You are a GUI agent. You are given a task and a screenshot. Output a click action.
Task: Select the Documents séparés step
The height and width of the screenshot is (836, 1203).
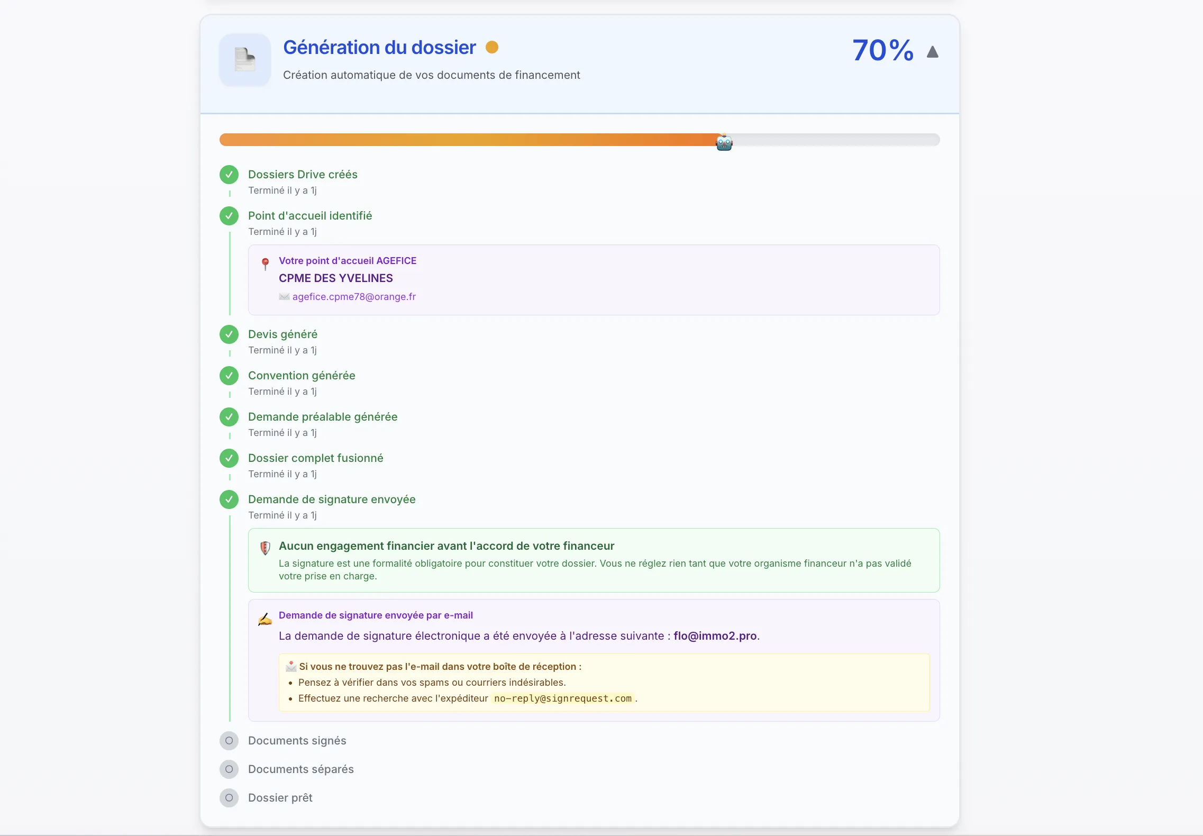coord(301,769)
